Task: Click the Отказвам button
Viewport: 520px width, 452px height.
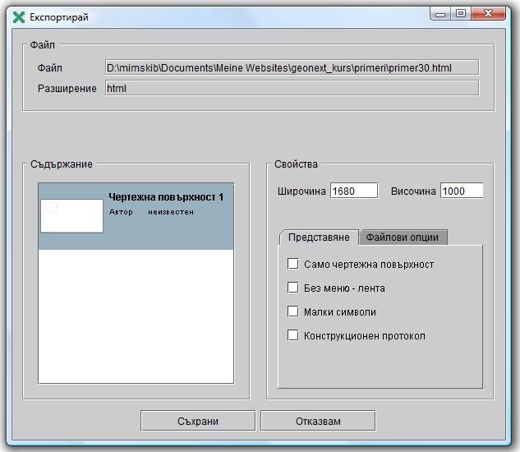Action: tap(318, 421)
